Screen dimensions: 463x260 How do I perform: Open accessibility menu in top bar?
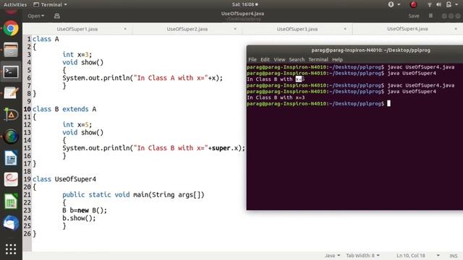click(394, 4)
